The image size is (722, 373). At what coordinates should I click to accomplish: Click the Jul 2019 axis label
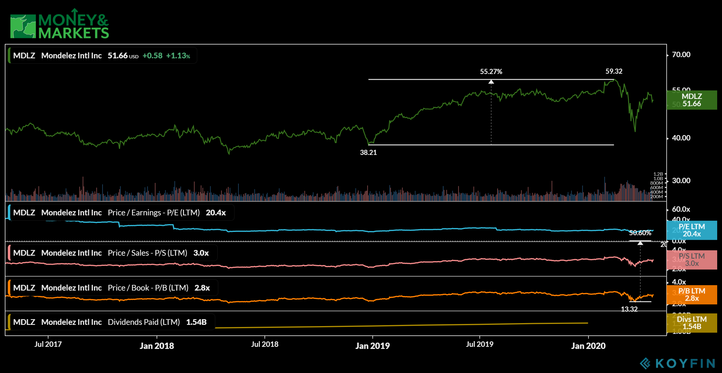[x=480, y=344]
